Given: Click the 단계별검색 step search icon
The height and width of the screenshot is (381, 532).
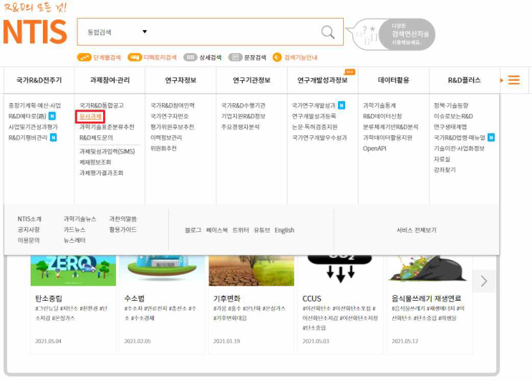Looking at the screenshot, I should pyautogui.click(x=84, y=57).
